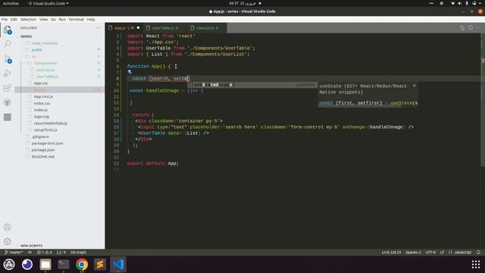The width and height of the screenshot is (485, 273).
Task: Open Show Applications grid in dock
Action: click(x=476, y=265)
